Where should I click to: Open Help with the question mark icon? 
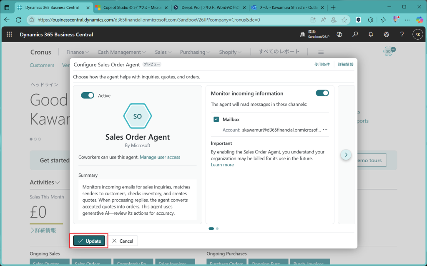402,34
